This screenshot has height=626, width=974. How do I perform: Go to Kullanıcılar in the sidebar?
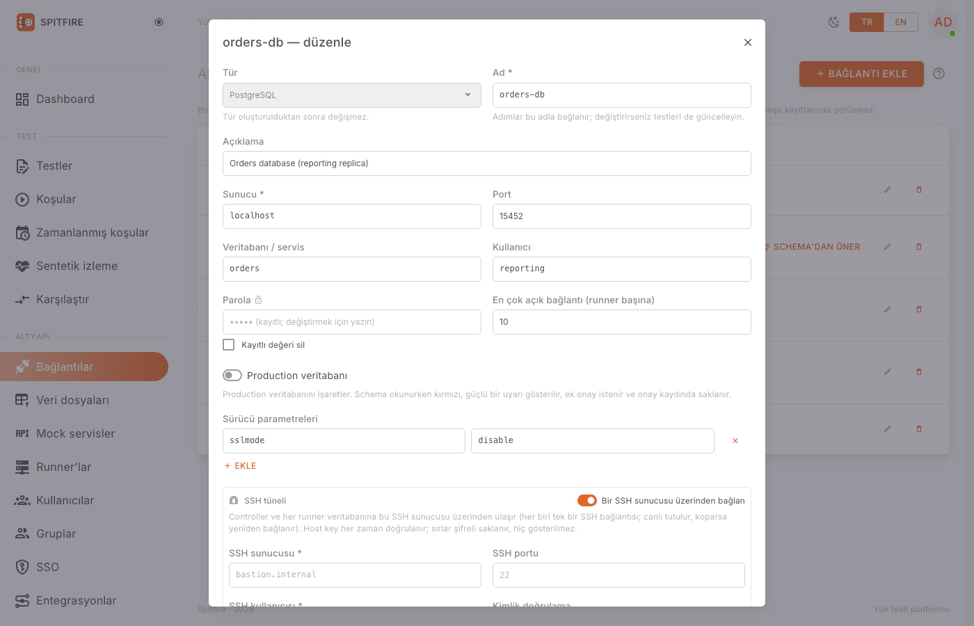click(84, 500)
